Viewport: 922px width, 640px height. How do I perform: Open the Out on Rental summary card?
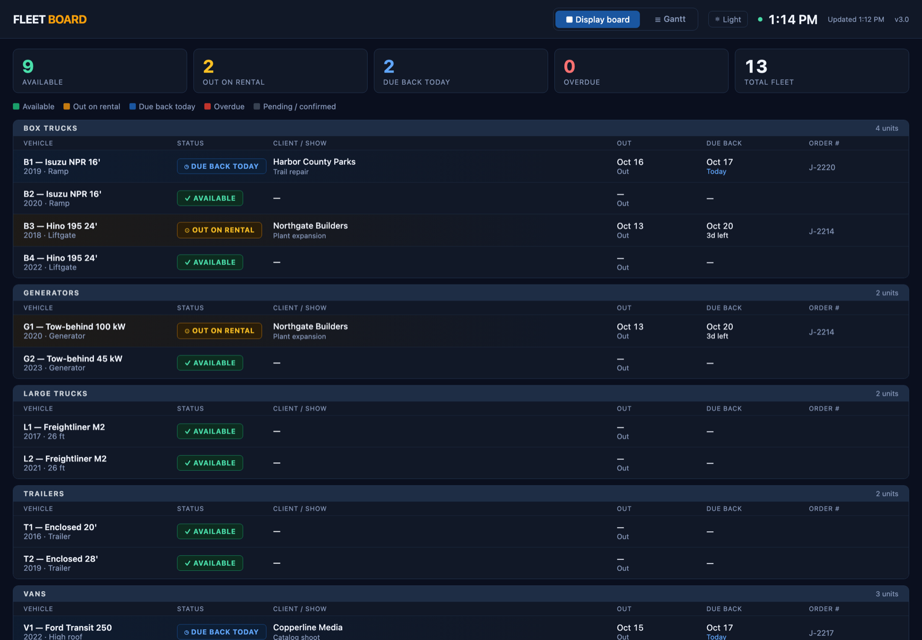pos(280,71)
